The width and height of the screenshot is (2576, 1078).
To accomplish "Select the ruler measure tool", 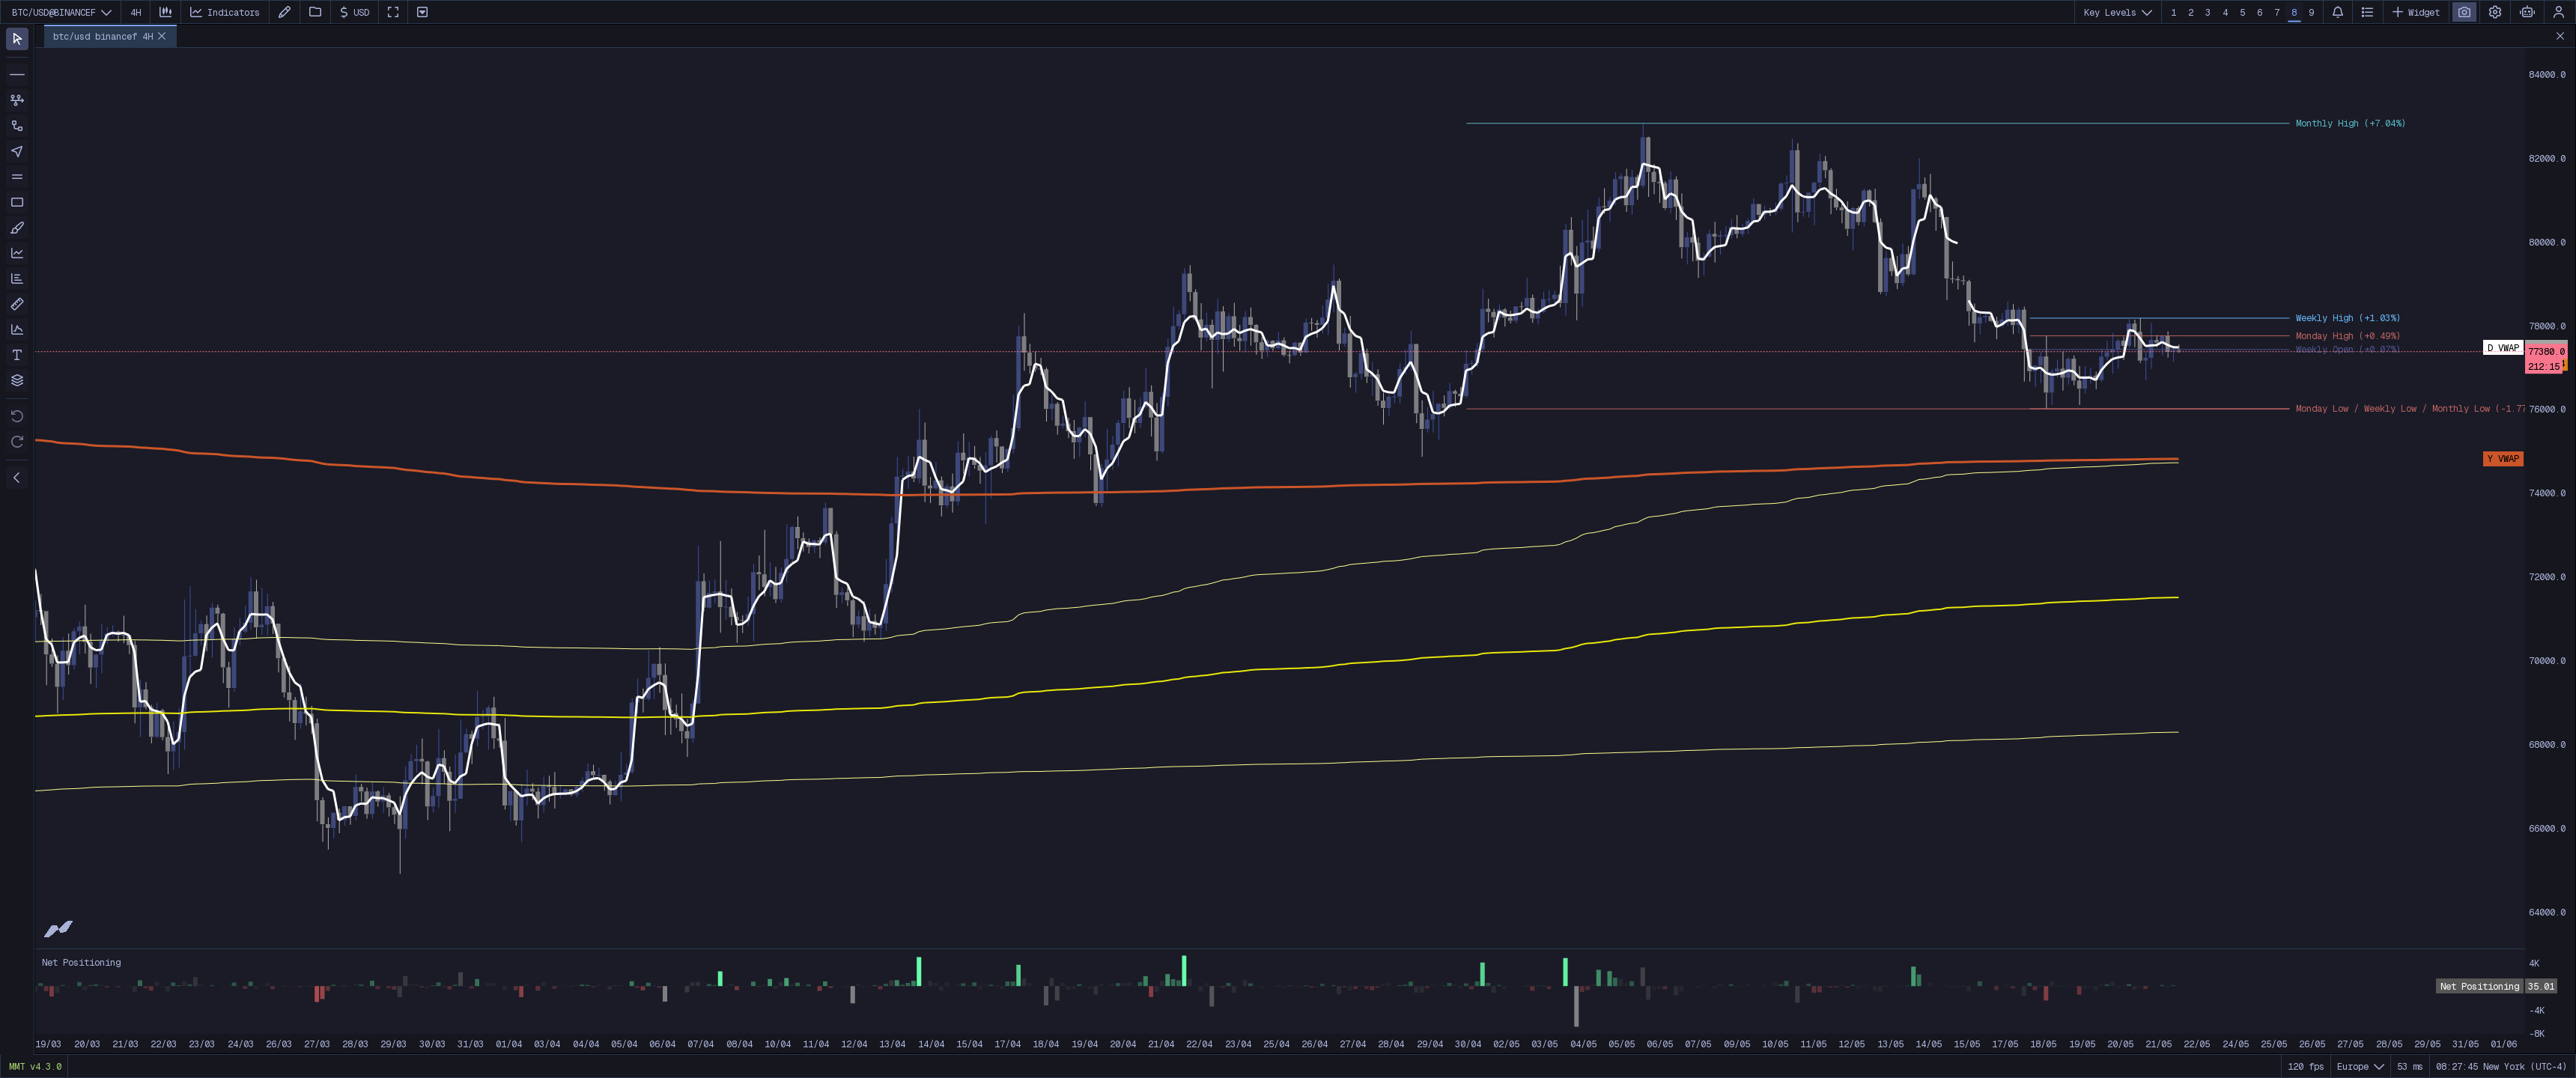I will pyautogui.click(x=17, y=304).
